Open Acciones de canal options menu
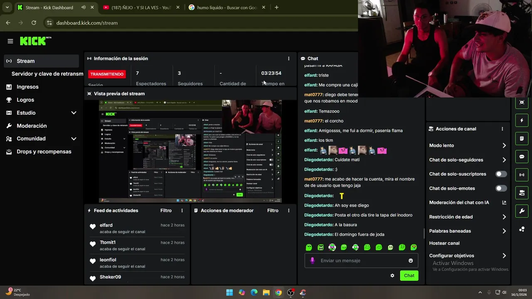Screen dimensions: 532x299 (x=502, y=129)
